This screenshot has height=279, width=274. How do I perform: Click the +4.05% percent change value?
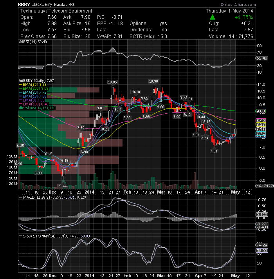pos(243,17)
